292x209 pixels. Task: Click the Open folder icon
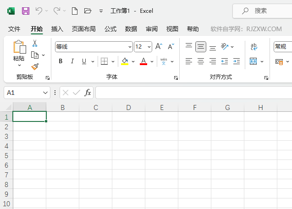(88, 11)
